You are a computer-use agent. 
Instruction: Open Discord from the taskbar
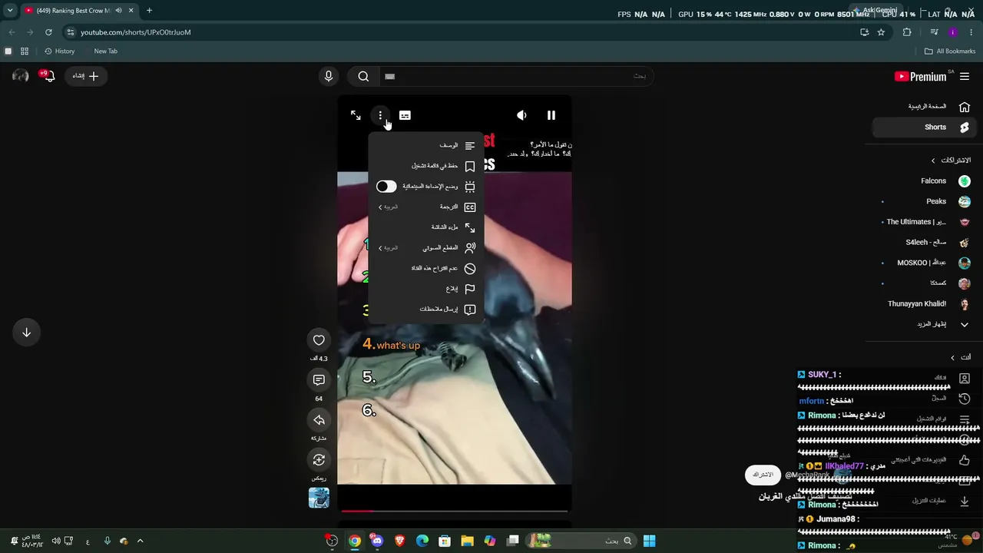[376, 541]
